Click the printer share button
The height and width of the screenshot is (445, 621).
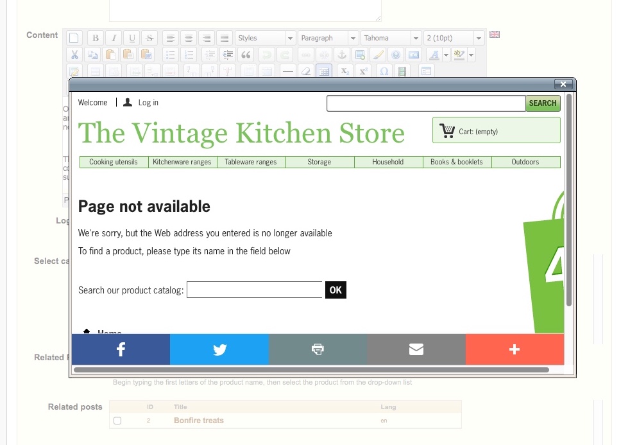pos(318,349)
